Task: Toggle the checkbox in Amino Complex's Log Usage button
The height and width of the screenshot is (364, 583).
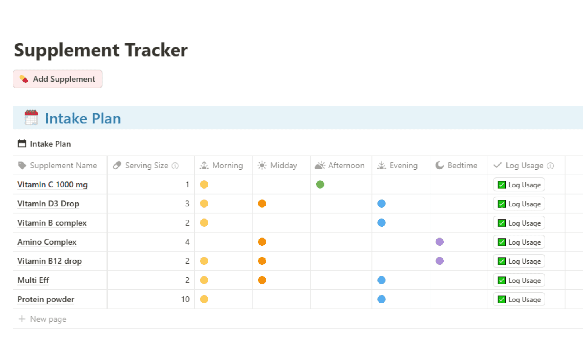Action: [501, 242]
